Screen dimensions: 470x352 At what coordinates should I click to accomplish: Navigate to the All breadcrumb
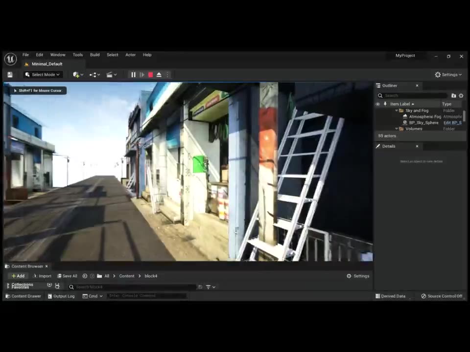107,276
